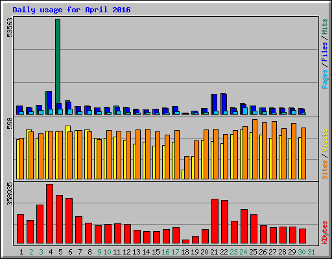Click the red KBytes bar for day 30
Screen dimensions: 332x259
point(302,236)
